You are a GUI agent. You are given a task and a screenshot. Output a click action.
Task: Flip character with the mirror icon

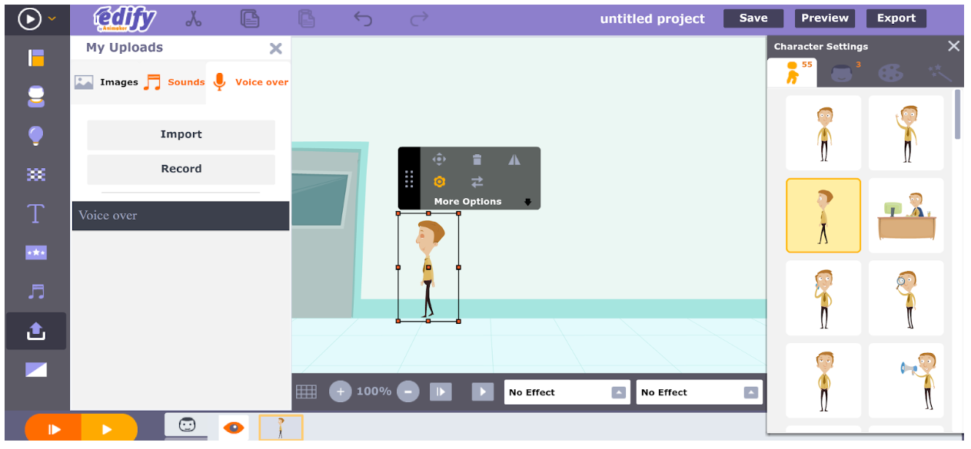coord(514,159)
